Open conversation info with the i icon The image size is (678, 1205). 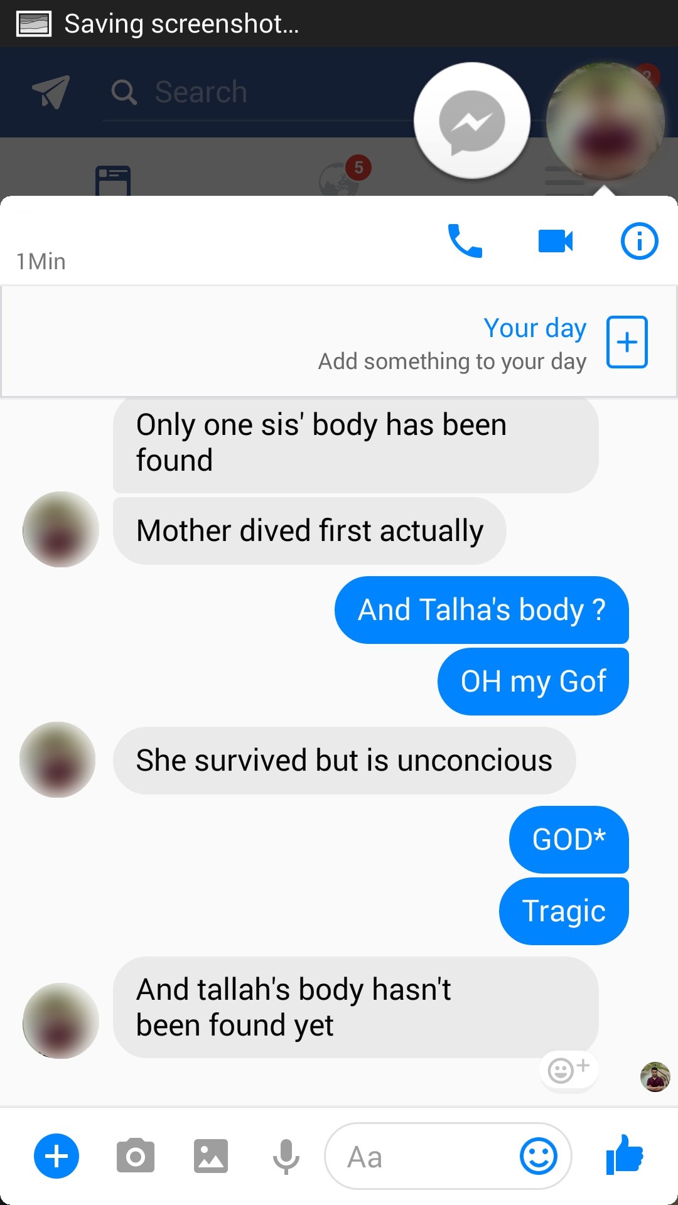639,241
